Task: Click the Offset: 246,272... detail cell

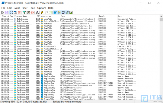Action: (126, 28)
